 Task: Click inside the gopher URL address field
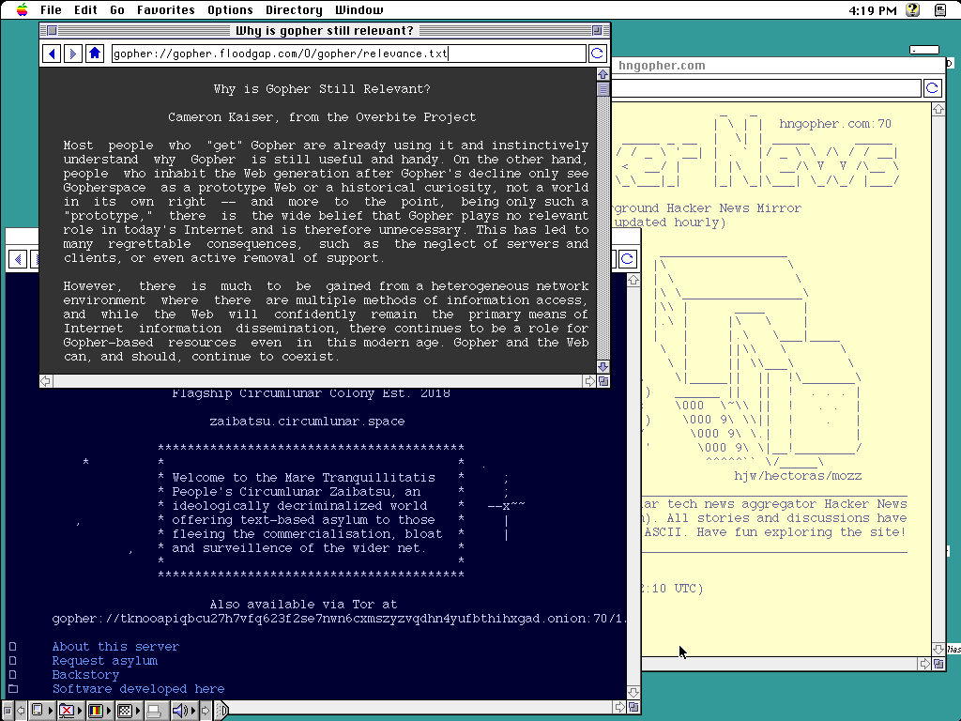point(347,54)
